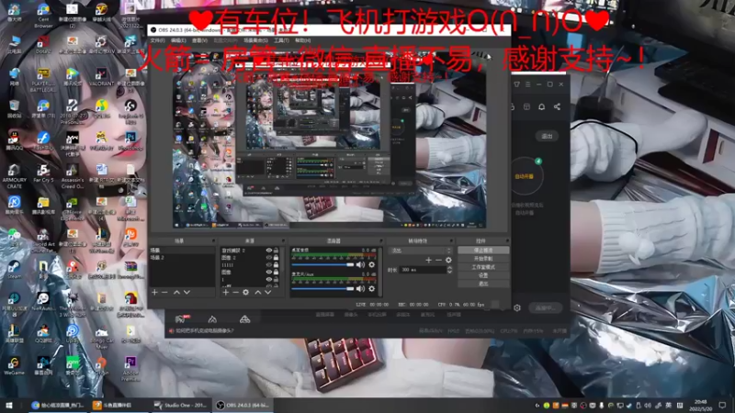
Task: Click Stop Streaming button in Controls
Action: [483, 251]
